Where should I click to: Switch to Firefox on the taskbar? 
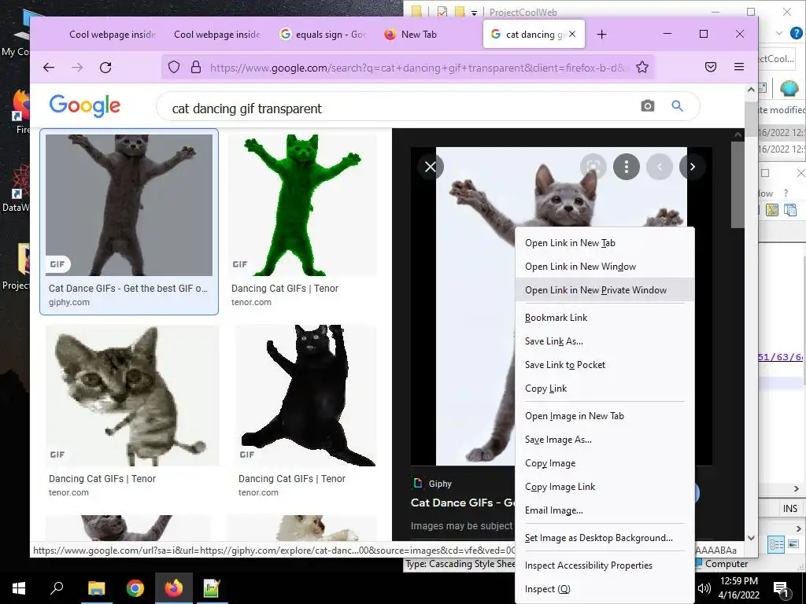(174, 588)
